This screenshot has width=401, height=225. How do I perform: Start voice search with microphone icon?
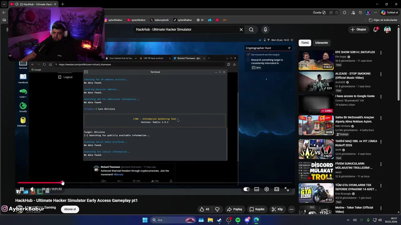click(265, 29)
